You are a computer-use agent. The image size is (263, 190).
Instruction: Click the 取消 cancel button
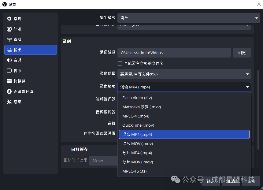[231, 181]
